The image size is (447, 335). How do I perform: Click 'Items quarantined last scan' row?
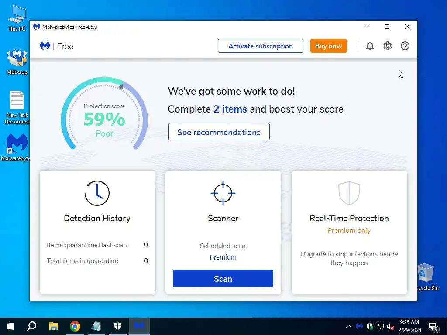click(x=97, y=245)
